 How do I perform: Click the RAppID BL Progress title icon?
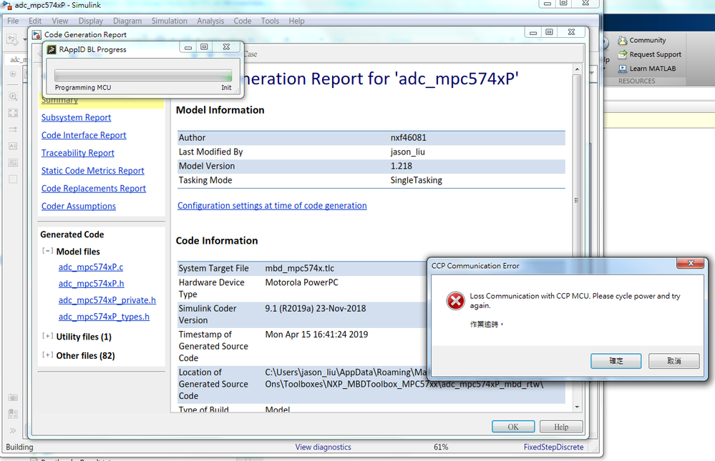pos(52,49)
